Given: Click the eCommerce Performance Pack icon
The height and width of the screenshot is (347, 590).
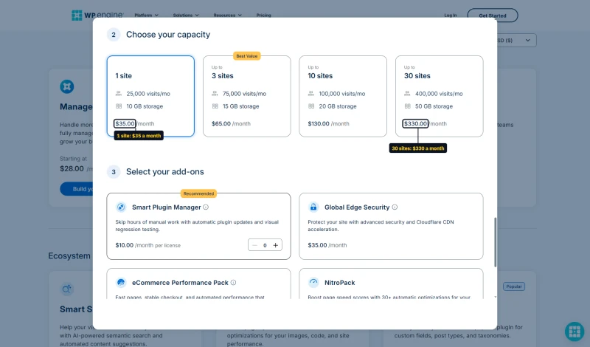Looking at the screenshot, I should pos(121,282).
